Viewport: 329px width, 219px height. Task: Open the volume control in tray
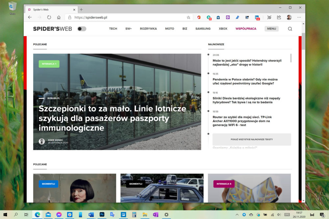pyautogui.click(x=279, y=215)
